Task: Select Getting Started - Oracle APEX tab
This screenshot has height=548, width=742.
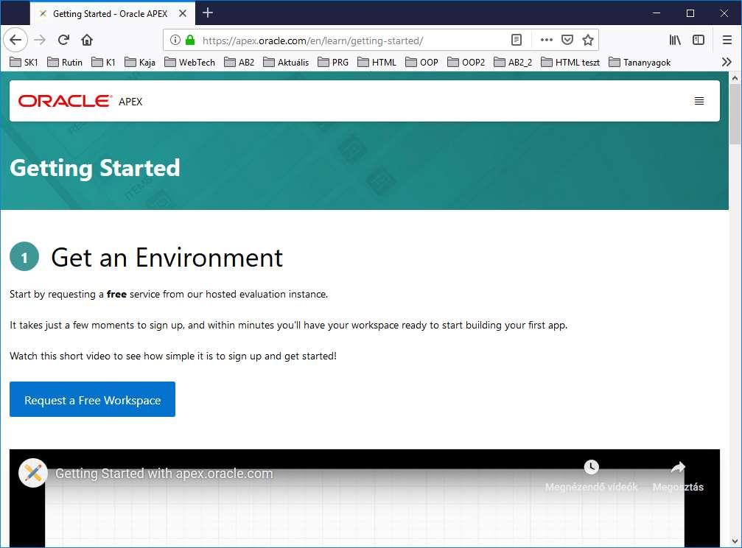Action: [x=113, y=13]
